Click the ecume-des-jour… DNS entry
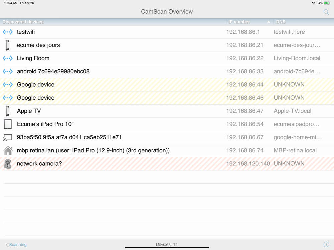Image resolution: width=334 pixels, height=250 pixels. click(x=297, y=45)
